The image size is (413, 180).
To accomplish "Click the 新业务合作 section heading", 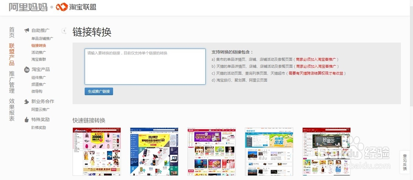I will (x=43, y=101).
